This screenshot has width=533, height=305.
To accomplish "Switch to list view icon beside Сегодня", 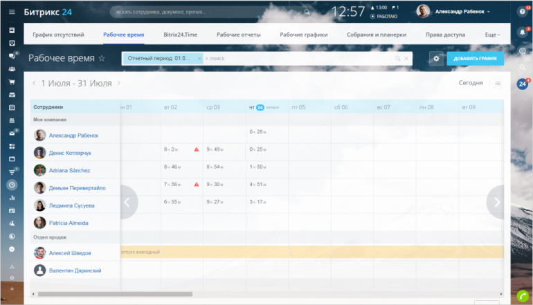I will (497, 83).
